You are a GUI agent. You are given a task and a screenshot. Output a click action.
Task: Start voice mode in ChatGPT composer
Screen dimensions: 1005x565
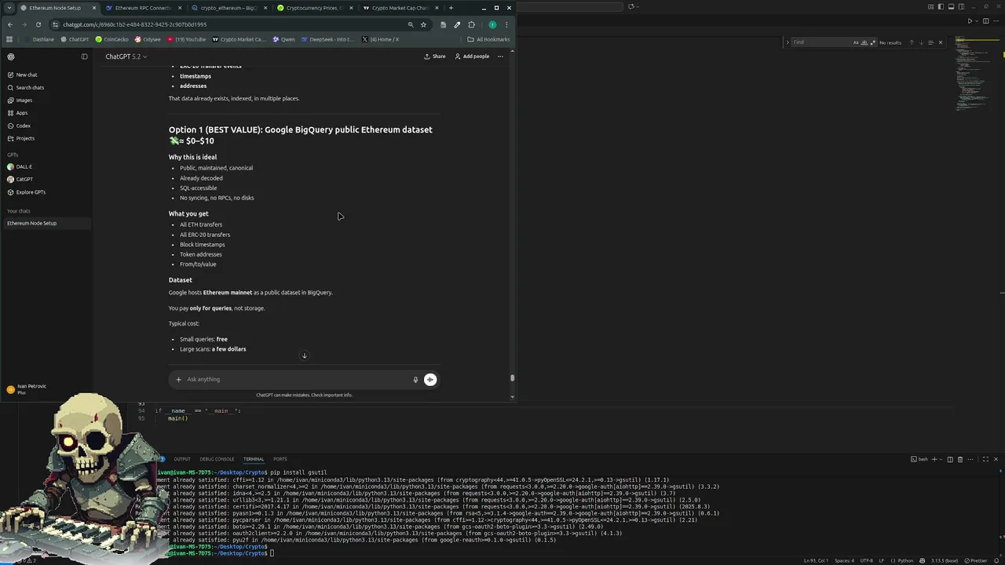click(x=429, y=379)
